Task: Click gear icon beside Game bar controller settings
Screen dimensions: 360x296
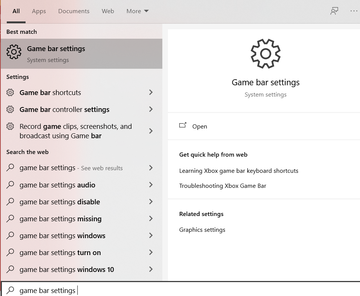Action: point(10,109)
